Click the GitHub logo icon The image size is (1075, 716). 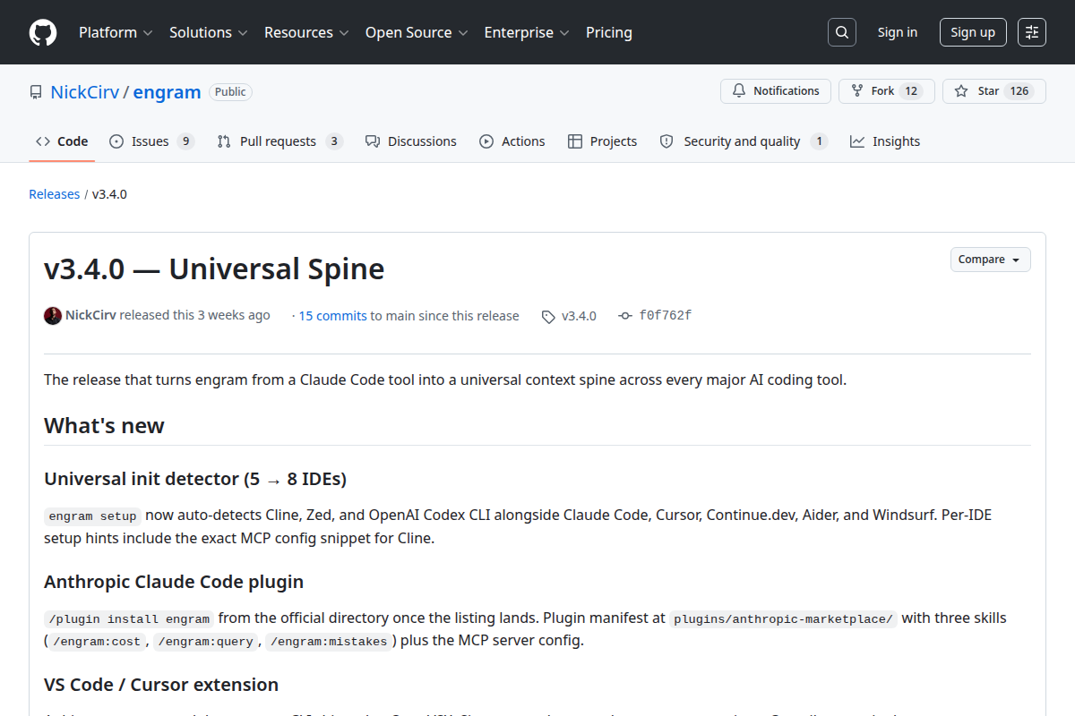tap(43, 32)
